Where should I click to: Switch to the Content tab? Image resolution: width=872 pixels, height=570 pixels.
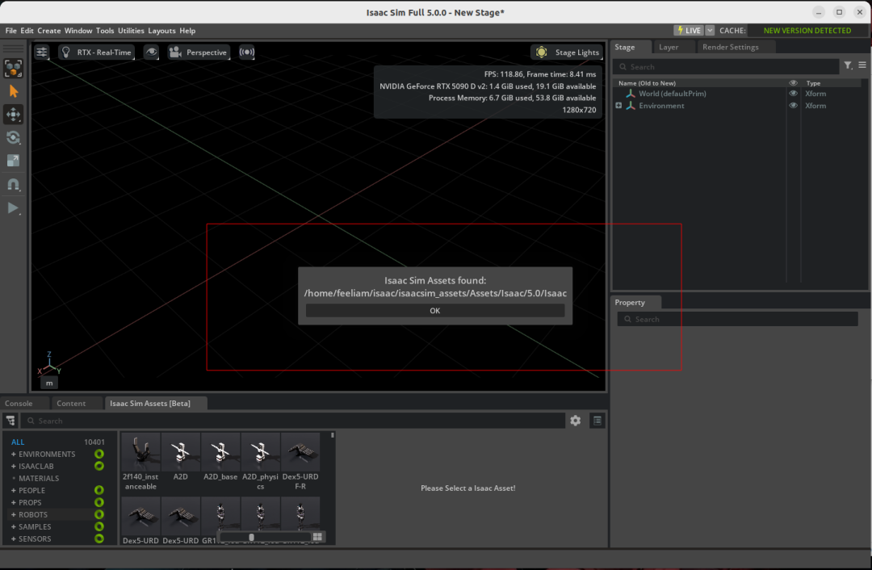point(71,403)
